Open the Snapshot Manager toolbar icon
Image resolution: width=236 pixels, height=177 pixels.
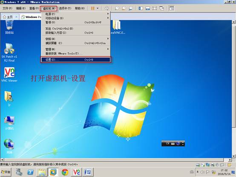click(131, 8)
